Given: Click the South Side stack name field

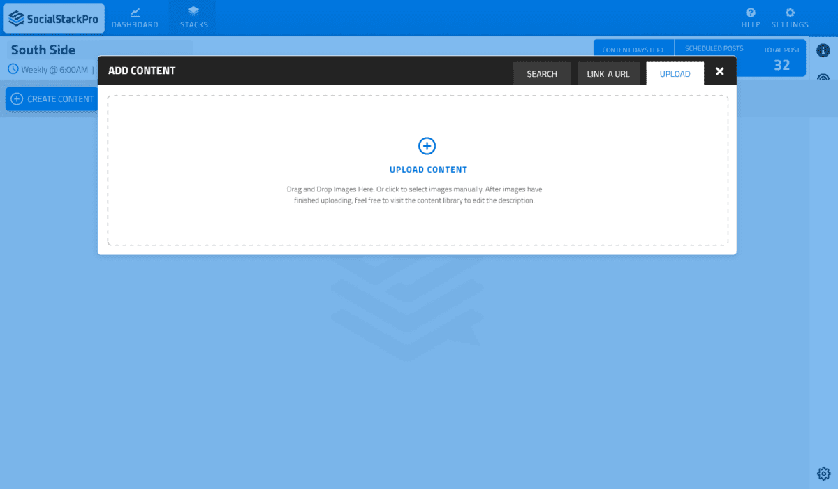Looking at the screenshot, I should tap(99, 50).
